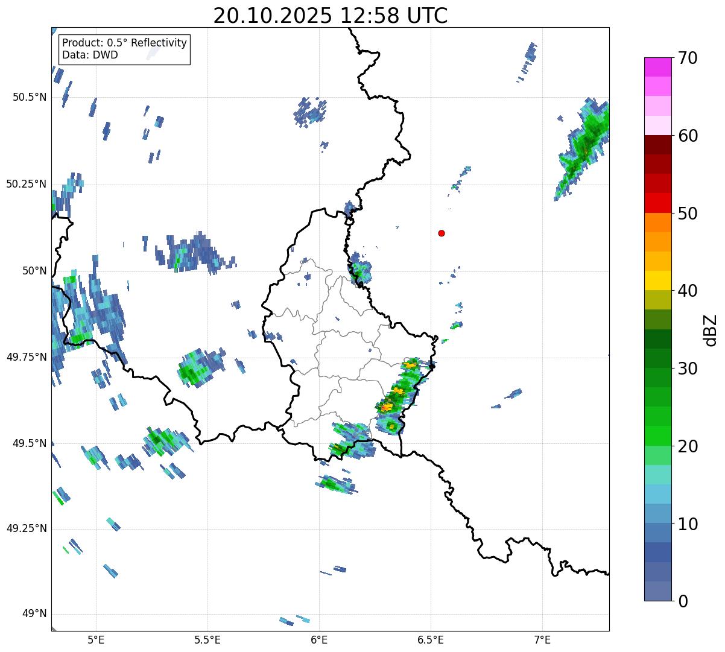Click the 50.5°N latitude label

[29, 97]
